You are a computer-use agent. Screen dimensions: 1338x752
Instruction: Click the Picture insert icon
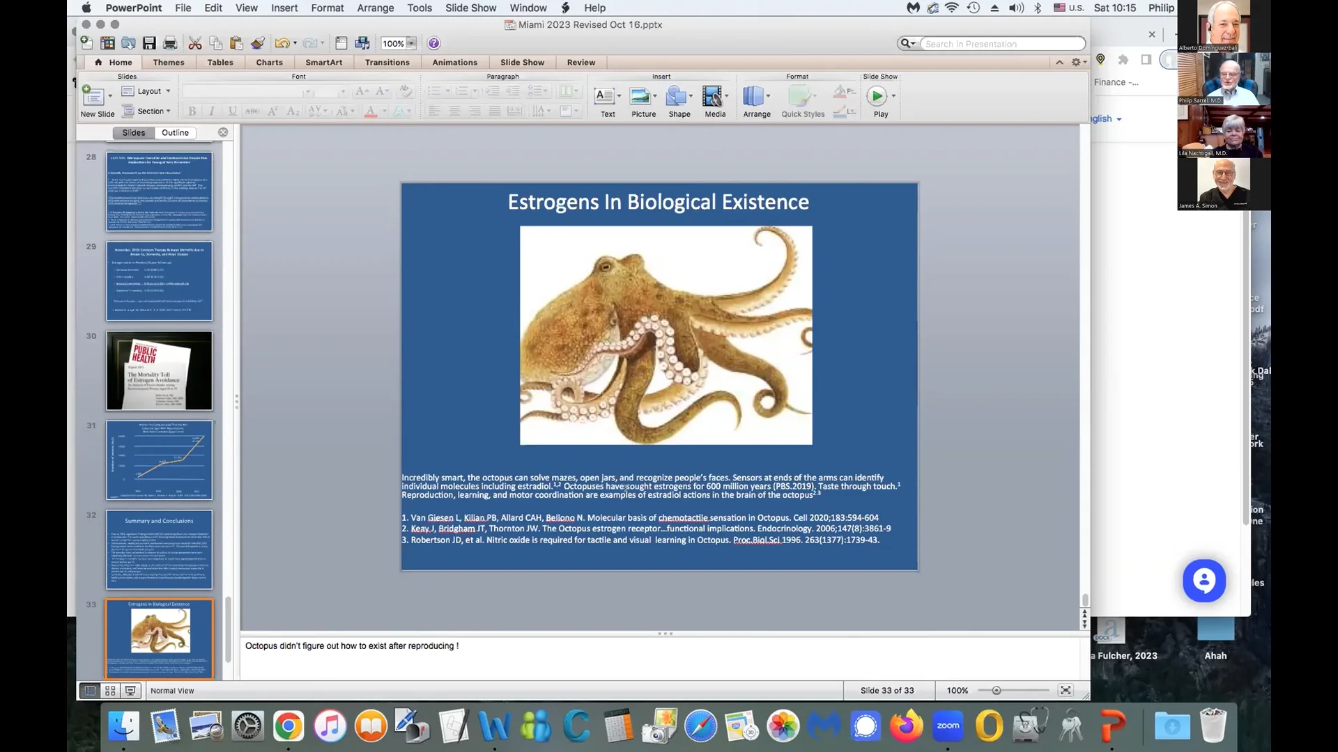(640, 96)
